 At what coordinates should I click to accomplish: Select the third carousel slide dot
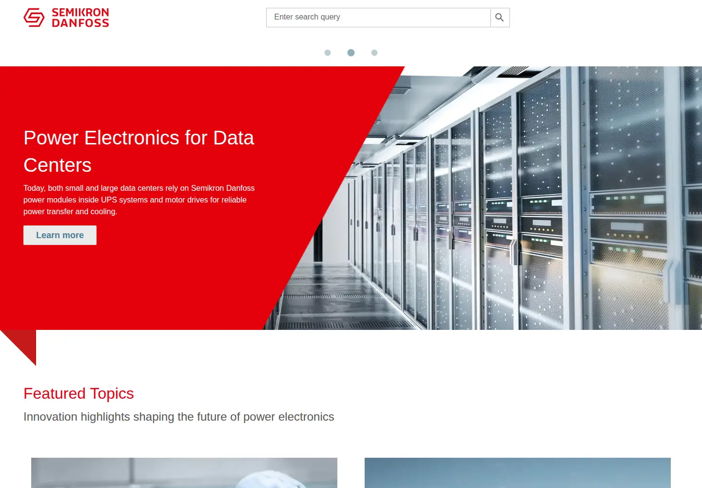point(374,53)
